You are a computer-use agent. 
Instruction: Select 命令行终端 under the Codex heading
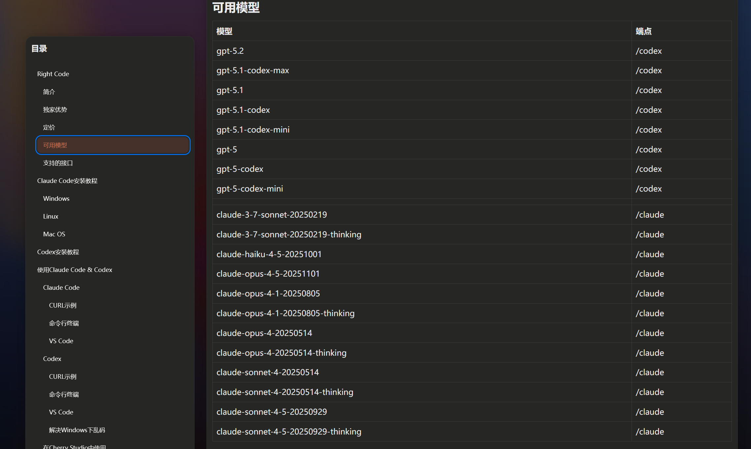click(x=64, y=394)
